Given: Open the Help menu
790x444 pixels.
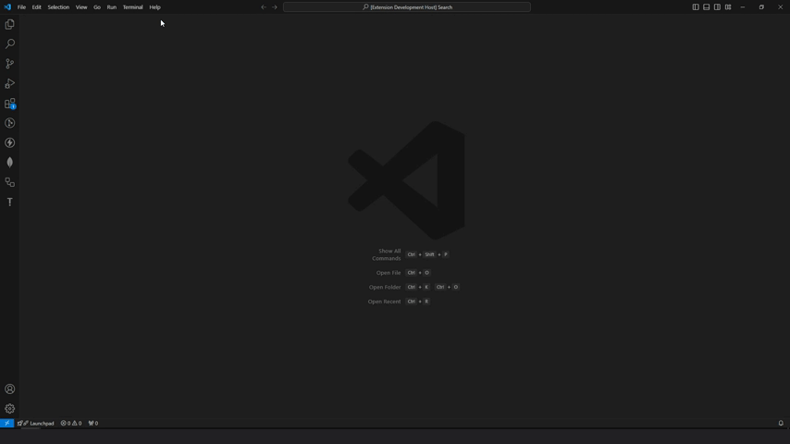Looking at the screenshot, I should coord(154,7).
